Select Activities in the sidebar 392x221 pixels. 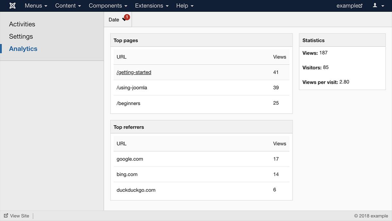click(22, 24)
